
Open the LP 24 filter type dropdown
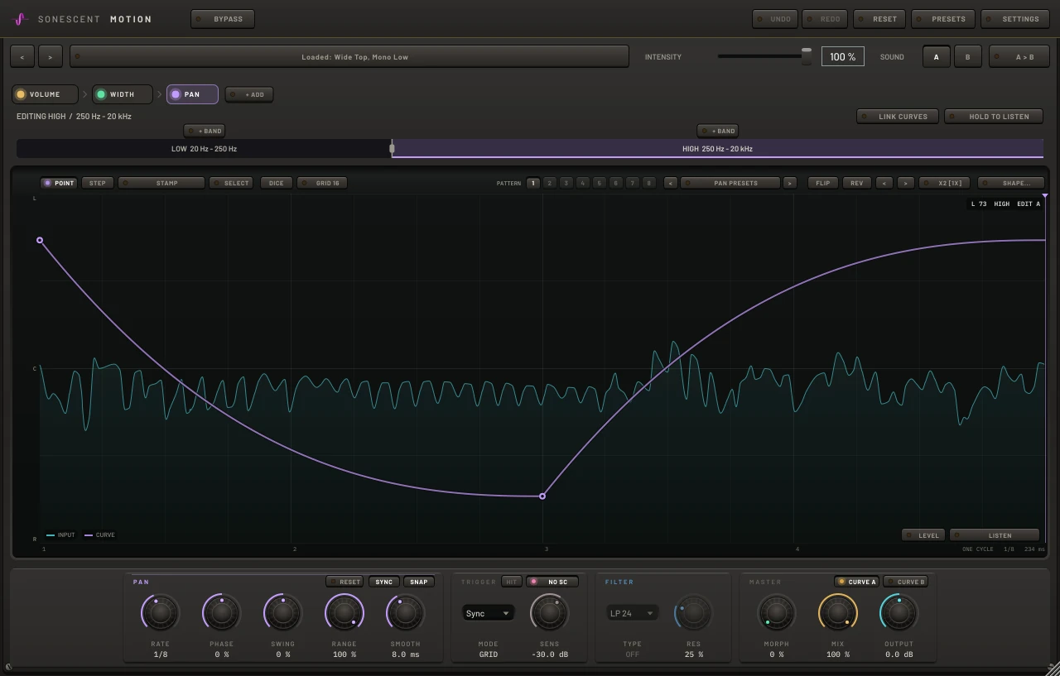click(x=632, y=613)
